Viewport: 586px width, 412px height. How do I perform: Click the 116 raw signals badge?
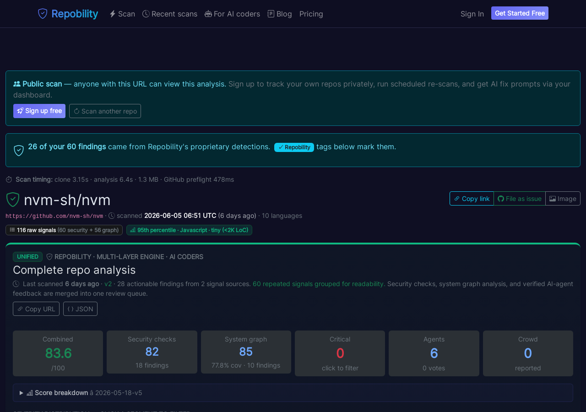coord(64,230)
